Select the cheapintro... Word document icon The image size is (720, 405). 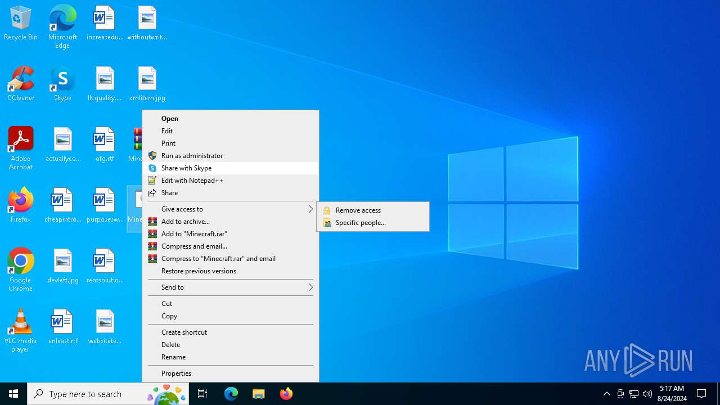(62, 206)
